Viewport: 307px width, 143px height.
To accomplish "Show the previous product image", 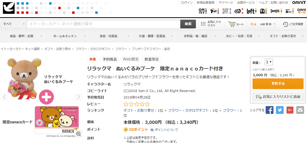I will pos(4,97).
